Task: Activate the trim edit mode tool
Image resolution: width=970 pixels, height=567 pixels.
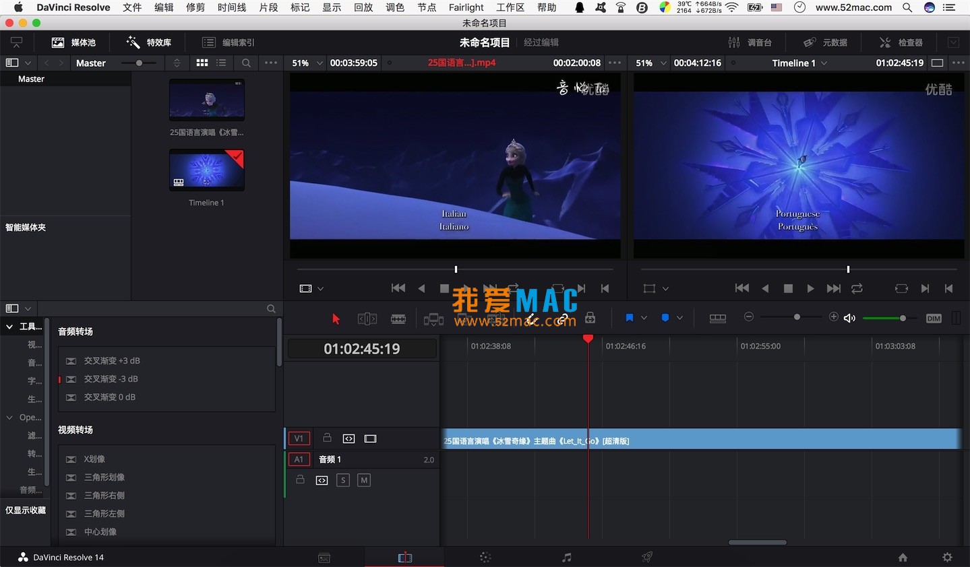Action: coord(367,319)
